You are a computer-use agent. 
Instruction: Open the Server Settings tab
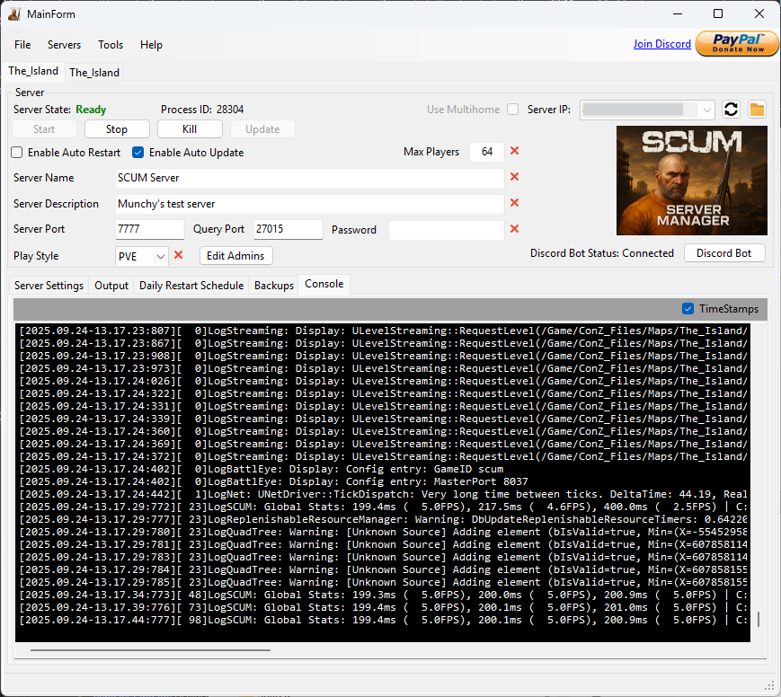tap(49, 286)
